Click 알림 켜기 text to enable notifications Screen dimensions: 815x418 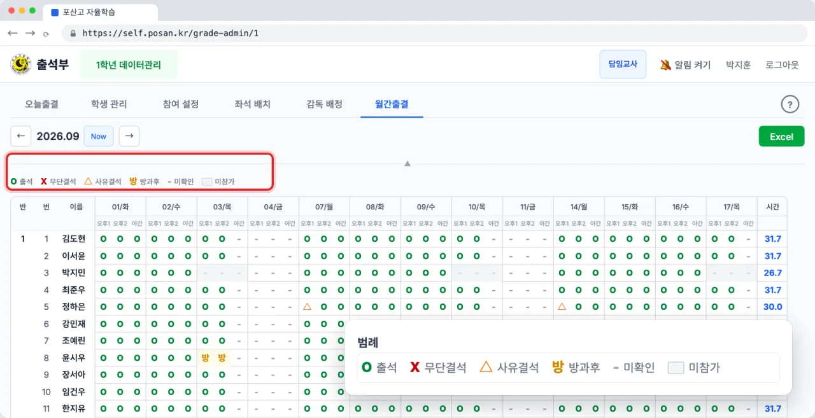pos(693,65)
